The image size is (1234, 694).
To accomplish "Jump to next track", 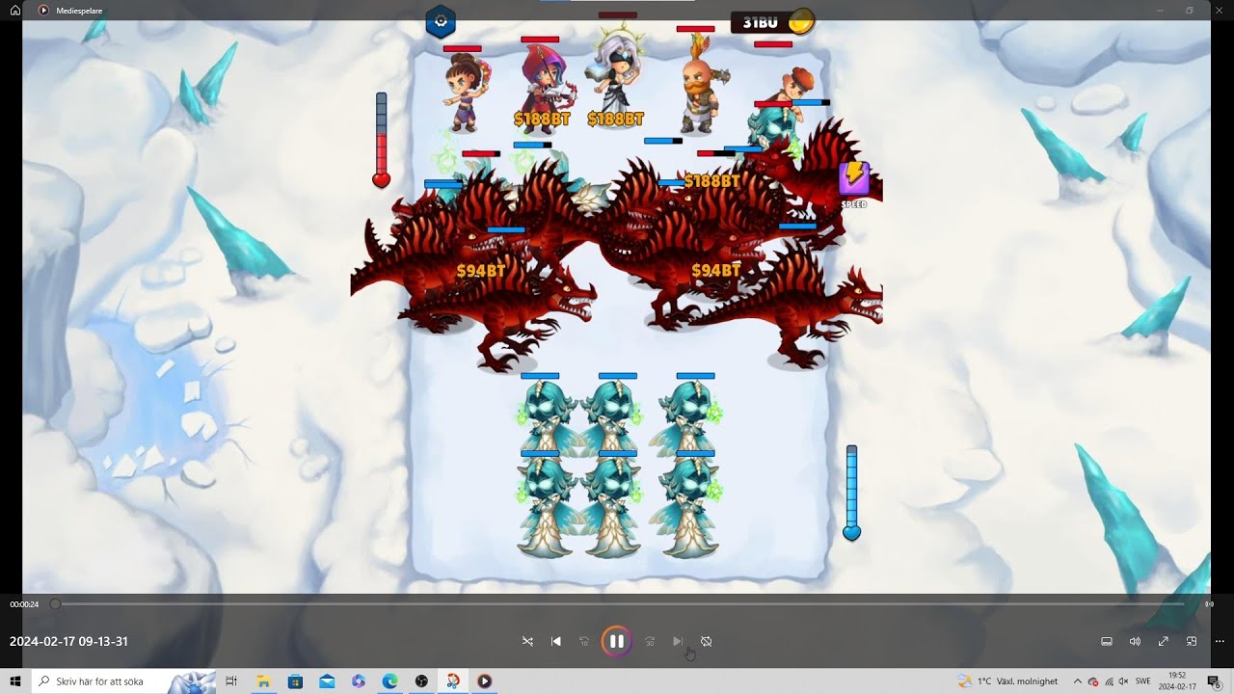I will click(678, 641).
